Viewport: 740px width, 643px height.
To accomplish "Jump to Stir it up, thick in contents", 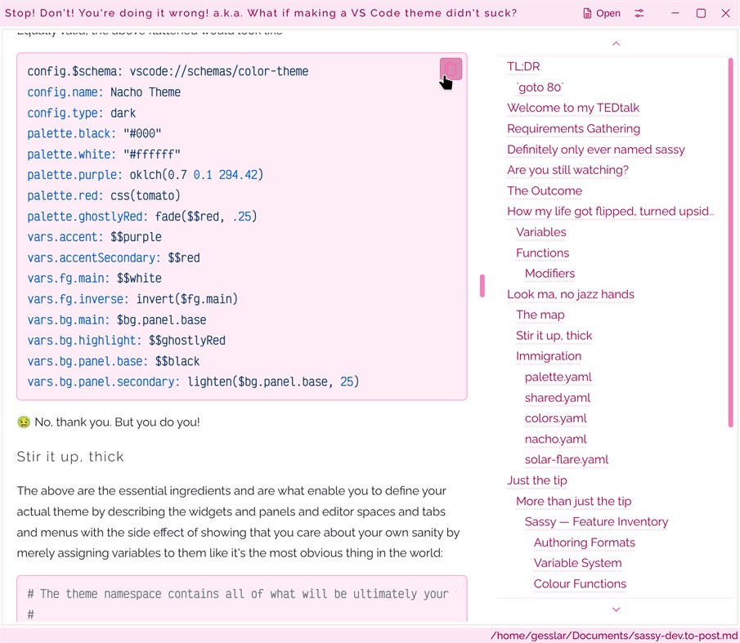I will click(x=554, y=335).
